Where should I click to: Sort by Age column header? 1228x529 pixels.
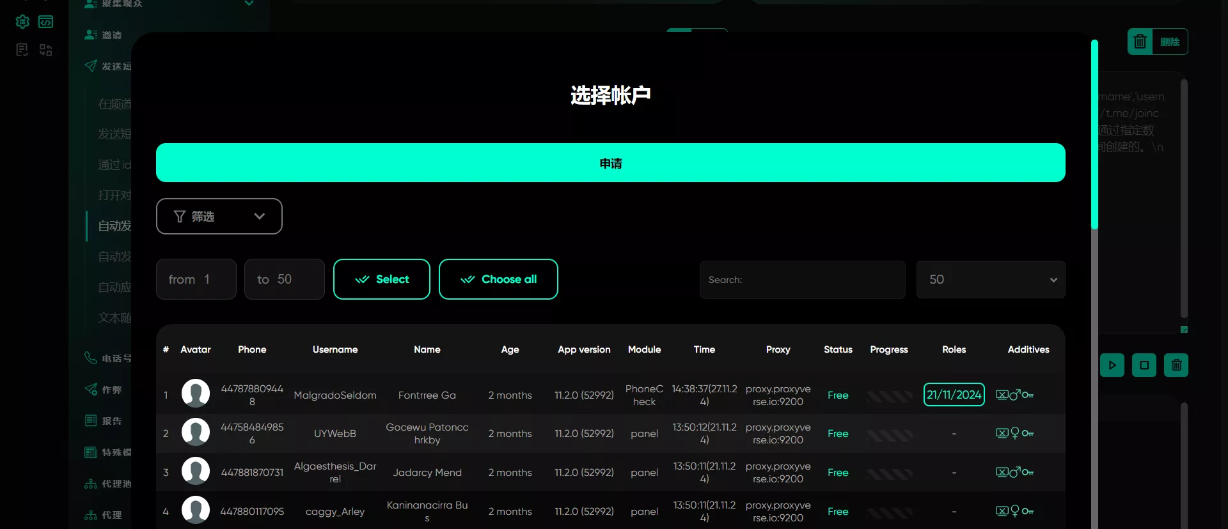pyautogui.click(x=510, y=349)
